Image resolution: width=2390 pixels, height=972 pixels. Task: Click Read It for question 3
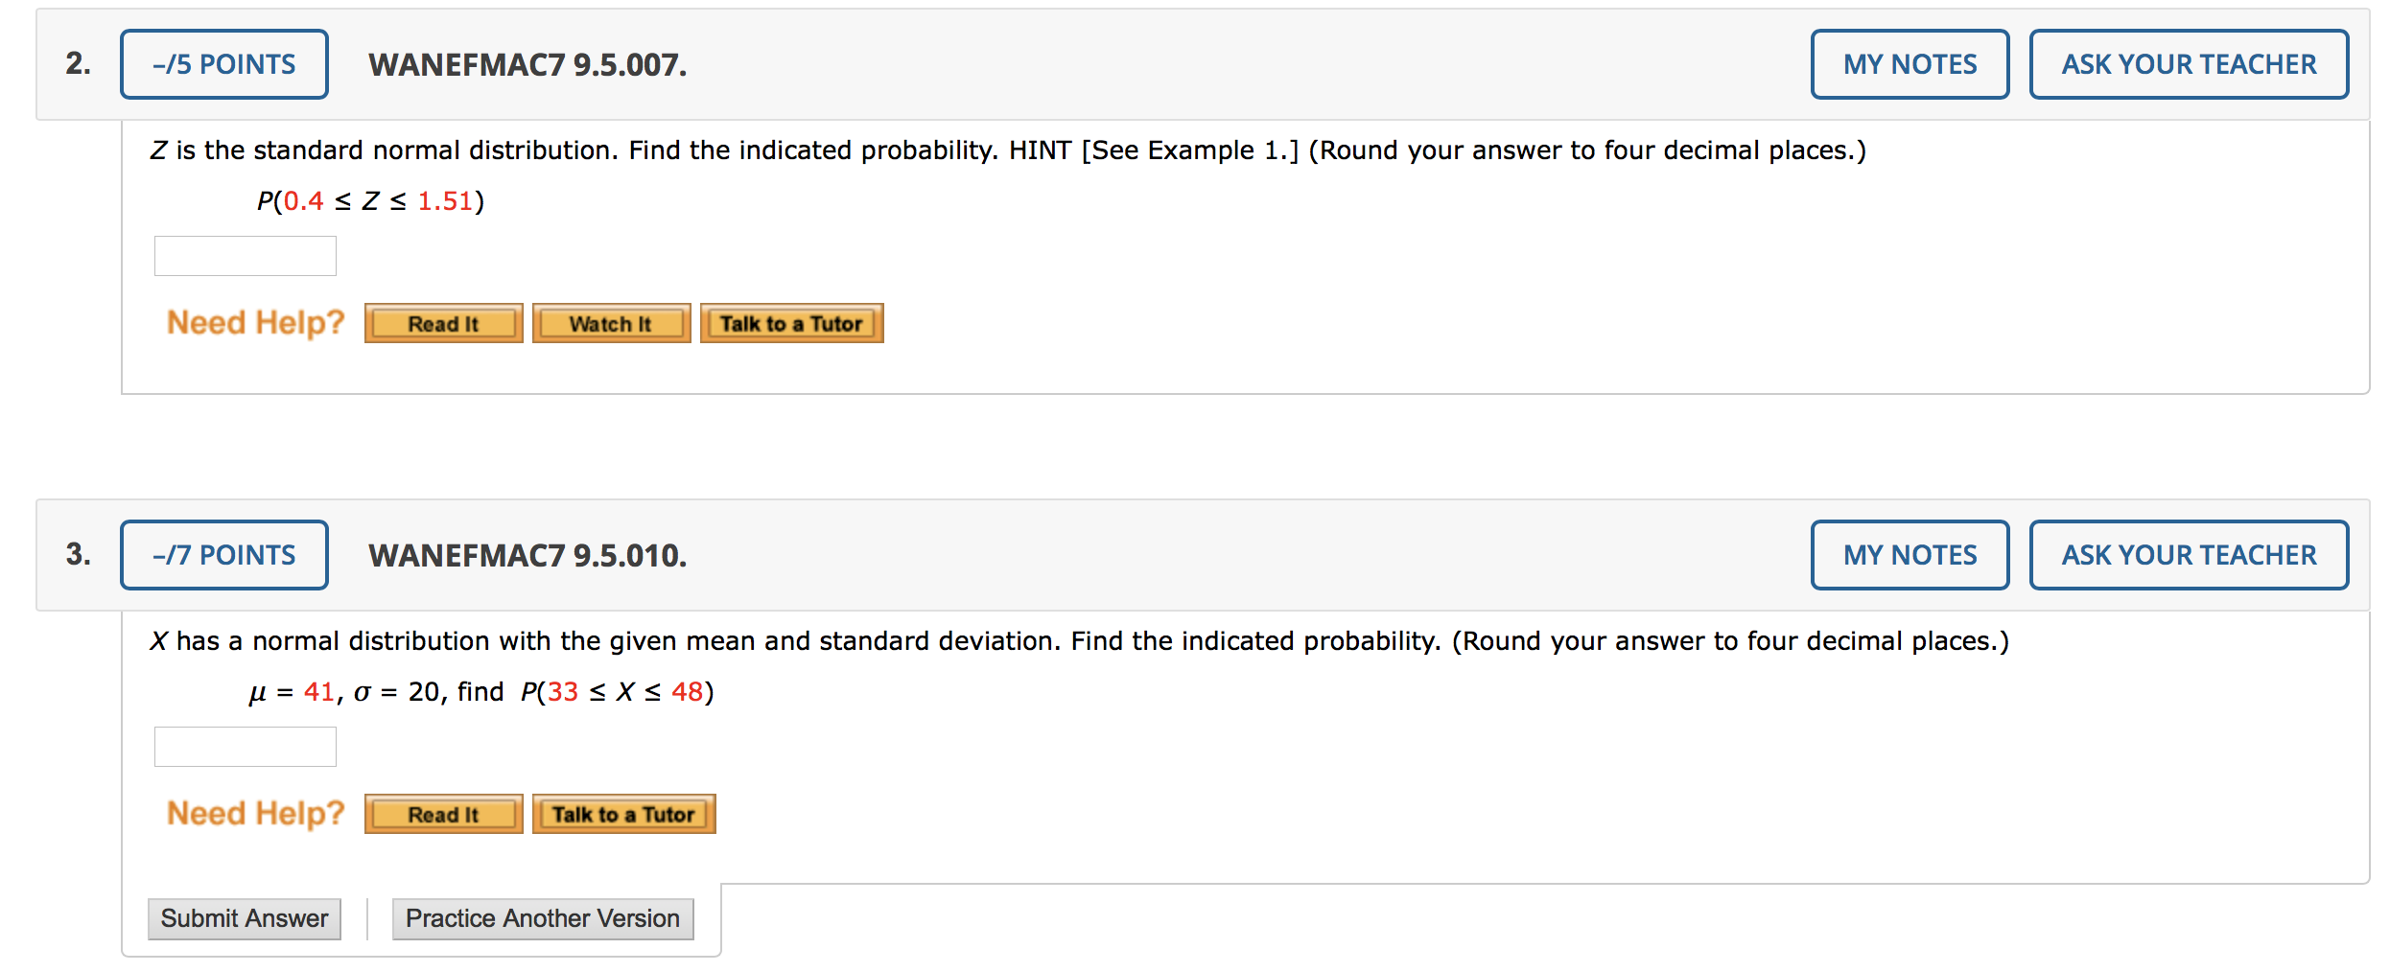(442, 814)
